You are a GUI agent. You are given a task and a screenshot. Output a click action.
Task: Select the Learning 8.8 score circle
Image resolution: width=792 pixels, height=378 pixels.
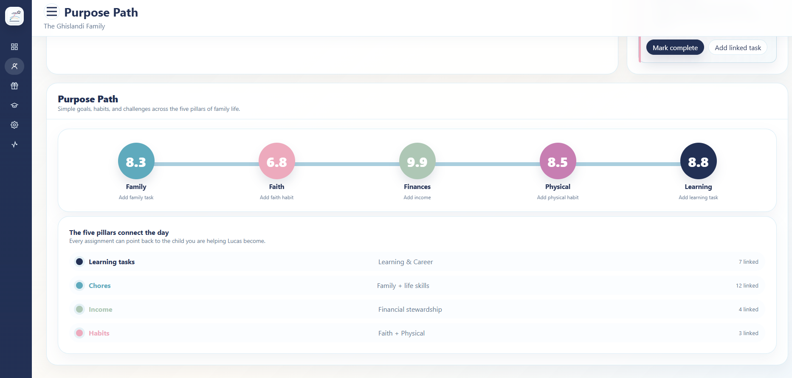[x=699, y=161]
